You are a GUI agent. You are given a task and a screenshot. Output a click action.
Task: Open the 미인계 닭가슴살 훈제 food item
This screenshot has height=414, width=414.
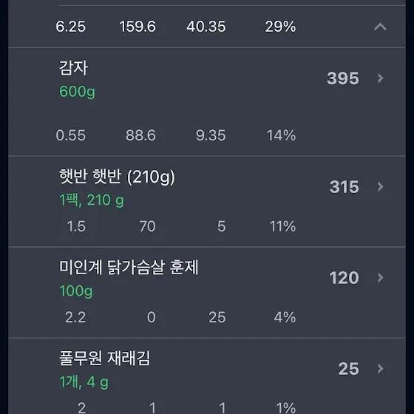pos(129,267)
